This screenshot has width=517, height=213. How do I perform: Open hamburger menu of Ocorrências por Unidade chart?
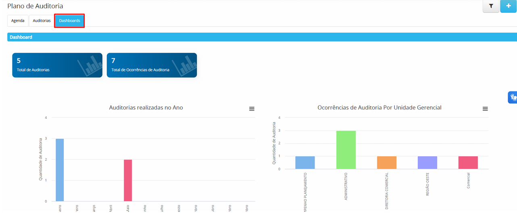coord(485,109)
